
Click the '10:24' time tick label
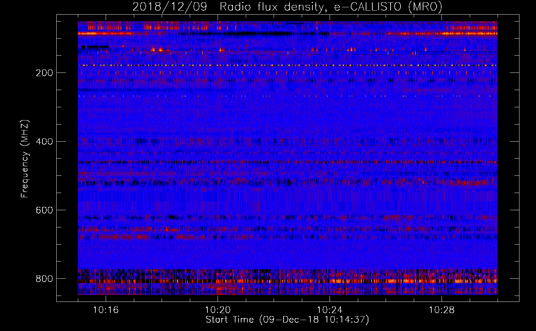330,310
